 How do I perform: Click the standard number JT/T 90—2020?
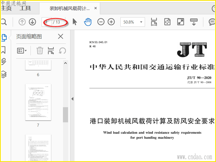click(199, 78)
